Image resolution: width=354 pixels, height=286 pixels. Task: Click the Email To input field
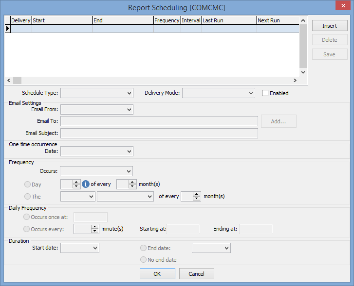(x=159, y=121)
